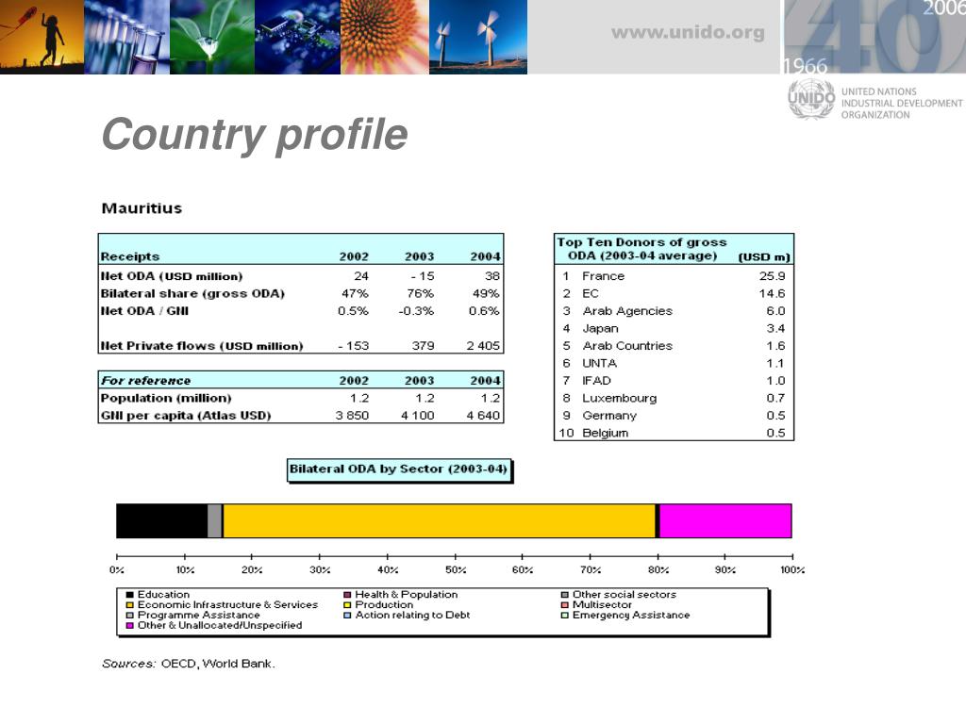
Task: Click the Other social sectors legend swatch
Action: [564, 595]
